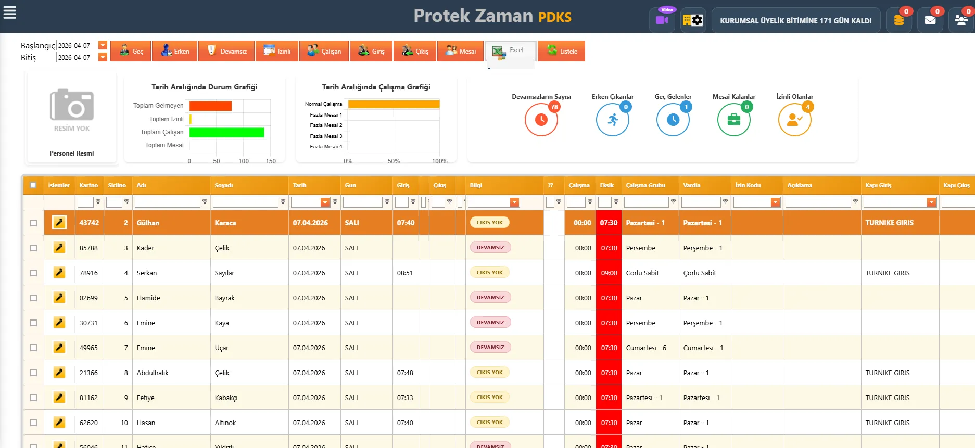Export with the Excel button
This screenshot has height=448, width=975.
(510, 51)
